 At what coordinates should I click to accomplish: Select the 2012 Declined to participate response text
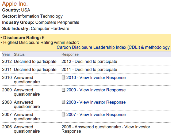click(89, 62)
